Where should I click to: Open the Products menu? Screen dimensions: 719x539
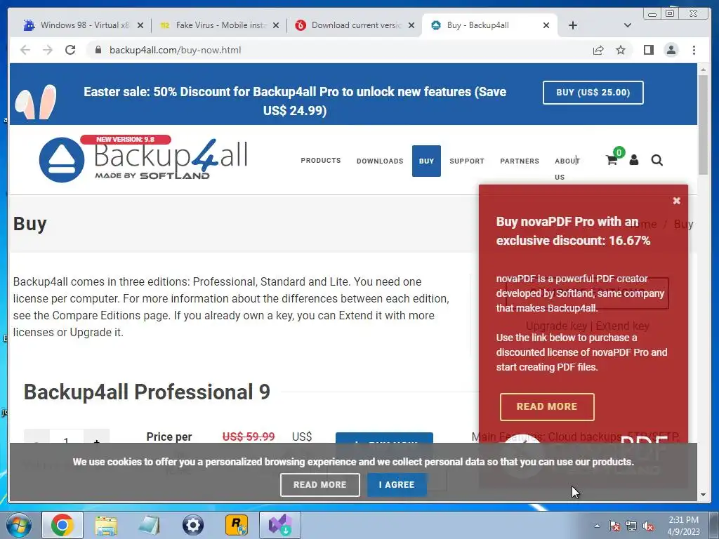tap(320, 161)
